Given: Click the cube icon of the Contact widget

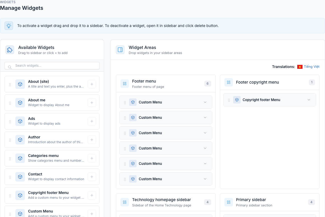Looking at the screenshot, I should [20, 177].
